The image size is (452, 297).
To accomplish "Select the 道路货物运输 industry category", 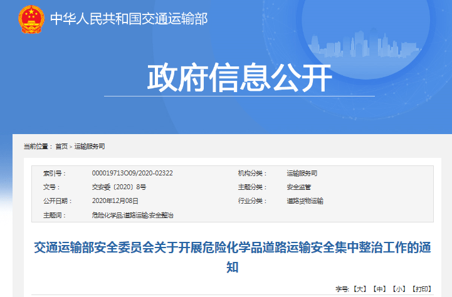I will tap(305, 201).
